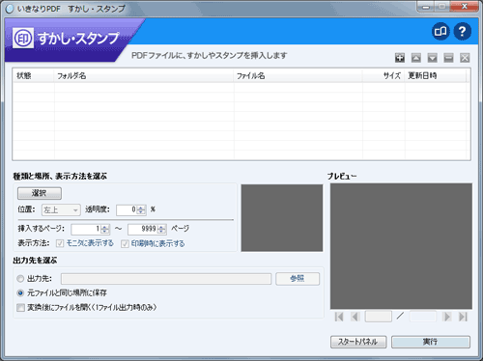Toggle 印刷時に表示する checkbox

click(125, 244)
